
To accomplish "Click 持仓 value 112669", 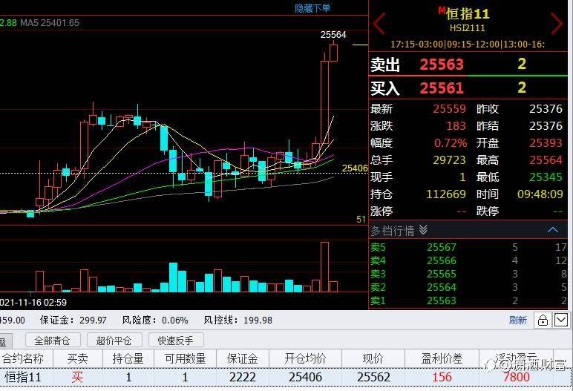I will pos(446,194).
